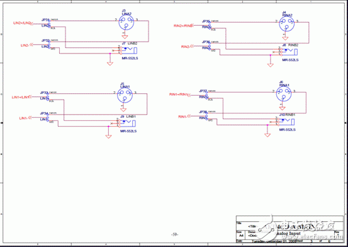Select the LIN1- off-page port label
The height and width of the screenshot is (247, 348).
[x=25, y=118]
